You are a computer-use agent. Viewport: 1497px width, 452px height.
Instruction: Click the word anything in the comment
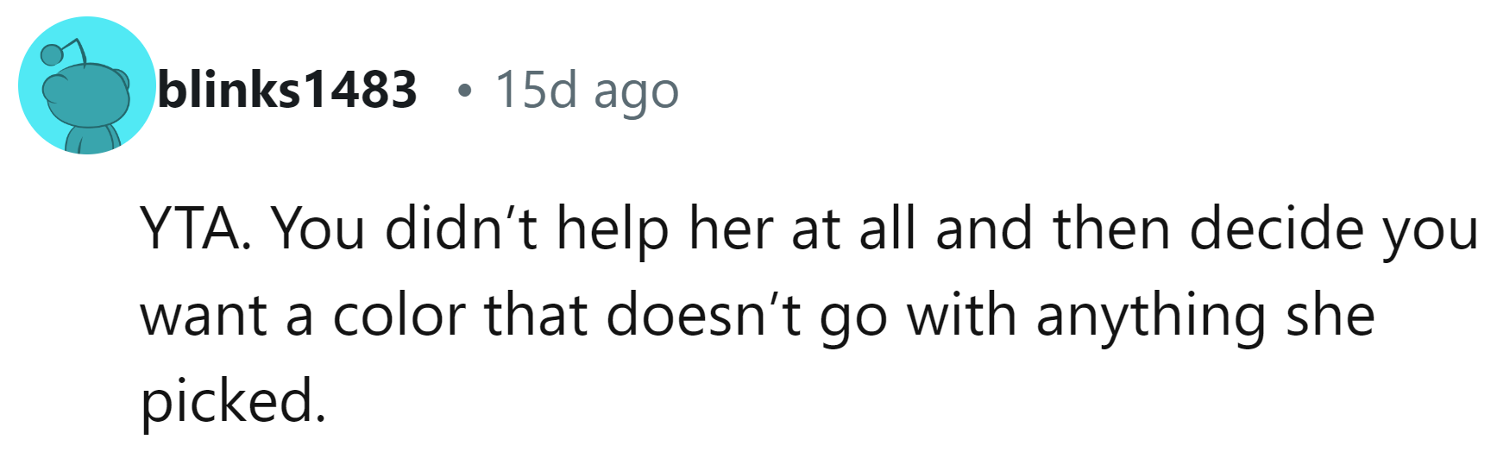[1151, 317]
